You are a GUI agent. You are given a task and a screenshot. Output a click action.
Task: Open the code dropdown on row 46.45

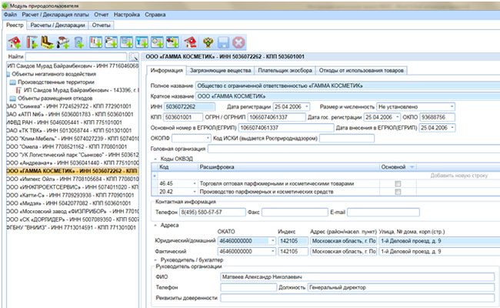(x=195, y=183)
